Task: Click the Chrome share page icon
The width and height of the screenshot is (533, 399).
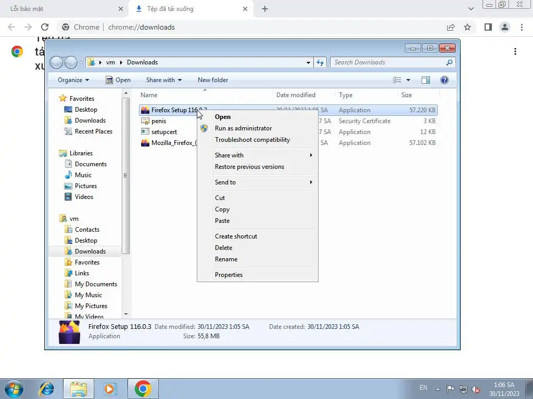Action: point(451,27)
